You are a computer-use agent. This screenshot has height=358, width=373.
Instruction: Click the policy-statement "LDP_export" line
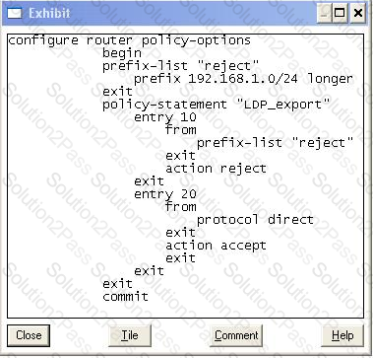point(217,105)
